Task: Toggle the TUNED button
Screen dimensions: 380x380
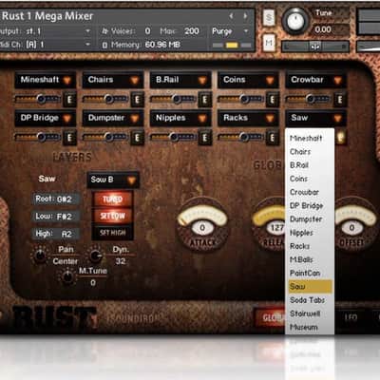Action: click(x=112, y=199)
